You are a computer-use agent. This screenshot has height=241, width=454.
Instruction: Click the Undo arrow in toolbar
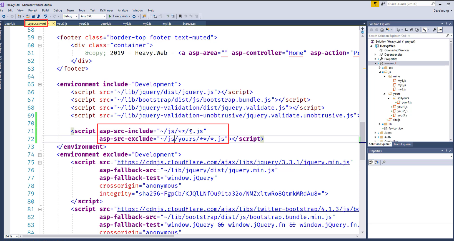tap(46, 16)
